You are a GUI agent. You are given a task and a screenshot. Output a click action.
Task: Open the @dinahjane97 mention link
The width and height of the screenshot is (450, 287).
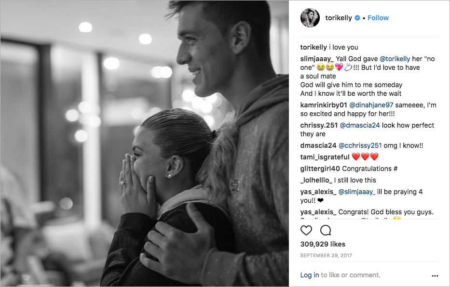[371, 105]
